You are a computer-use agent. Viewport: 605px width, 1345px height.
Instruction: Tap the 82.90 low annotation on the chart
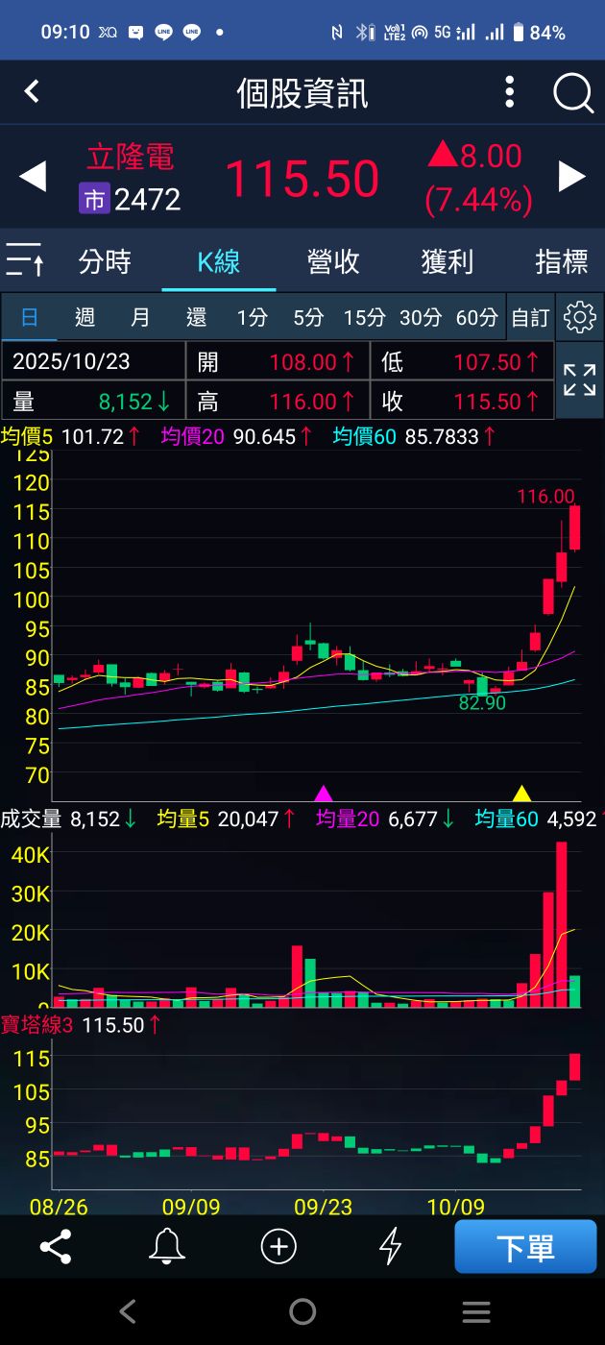(482, 703)
